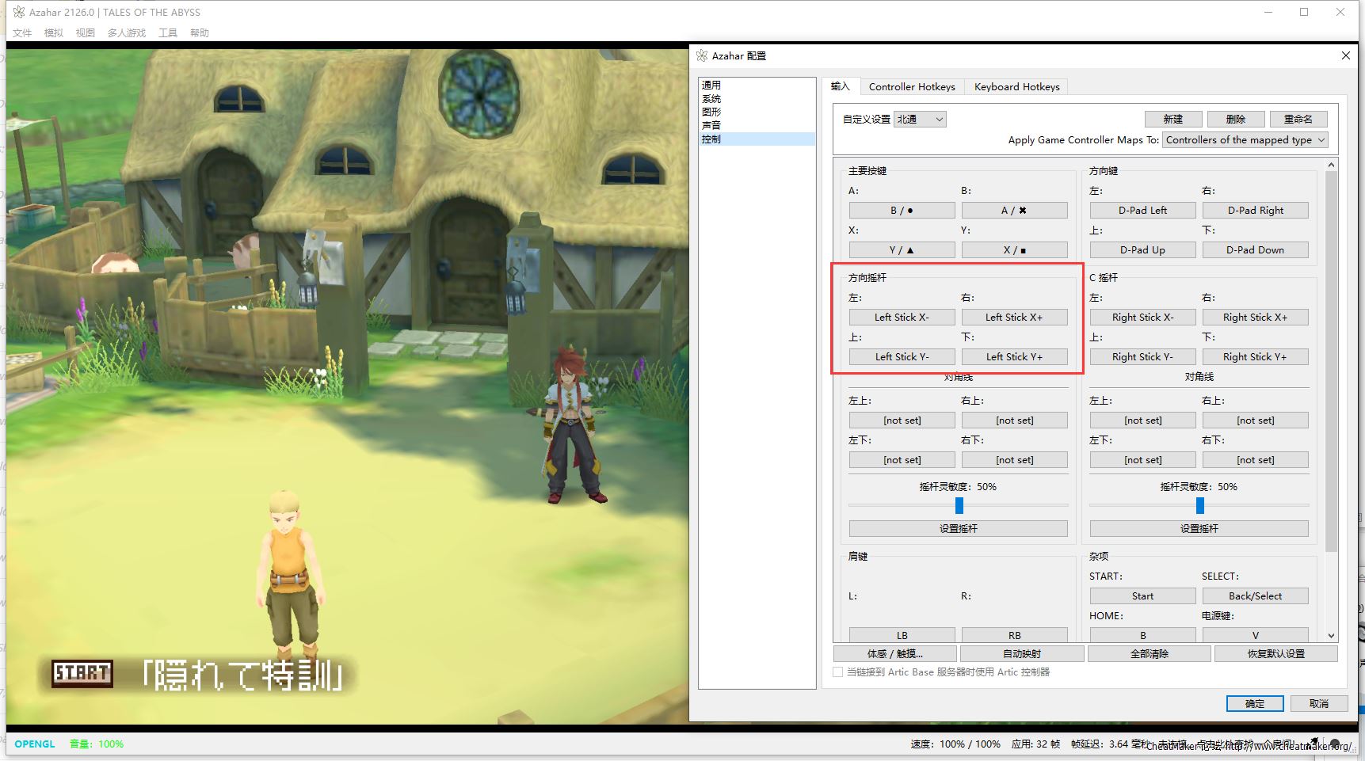Click the 自动映射 button
Screen dimensions: 1365x761
pos(1022,654)
